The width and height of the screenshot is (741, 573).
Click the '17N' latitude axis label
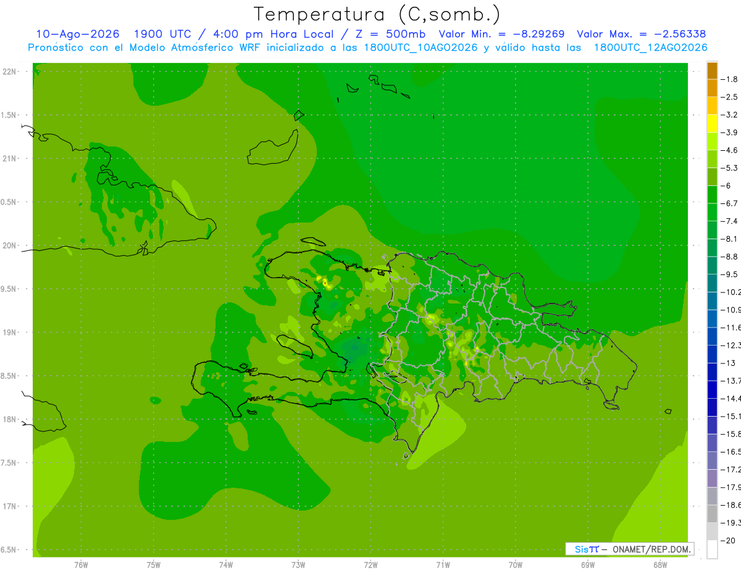(x=10, y=506)
